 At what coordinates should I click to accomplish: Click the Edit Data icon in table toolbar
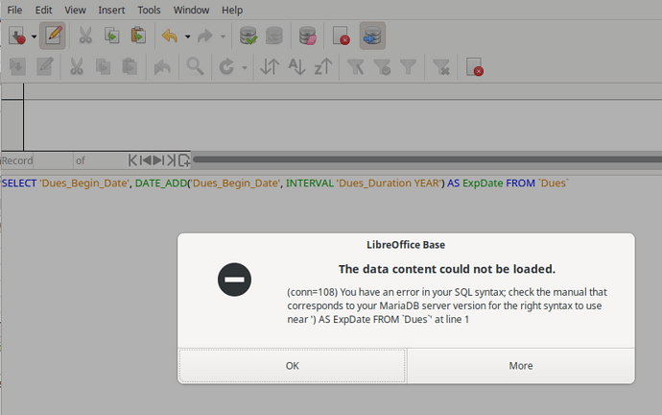pyautogui.click(x=45, y=66)
